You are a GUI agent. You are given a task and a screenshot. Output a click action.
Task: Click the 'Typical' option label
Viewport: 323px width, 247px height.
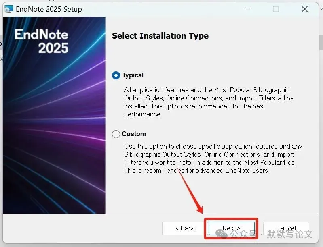(133, 75)
